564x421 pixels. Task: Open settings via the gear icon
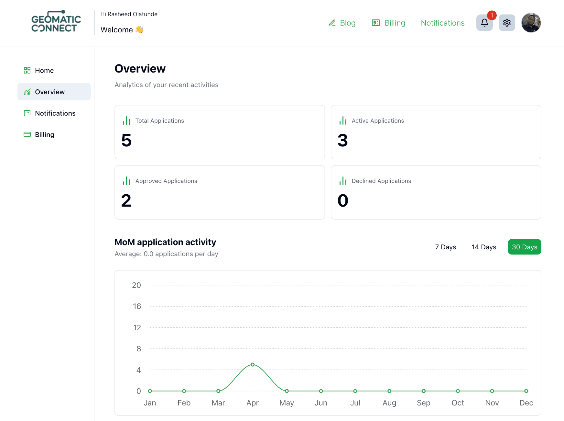506,23
